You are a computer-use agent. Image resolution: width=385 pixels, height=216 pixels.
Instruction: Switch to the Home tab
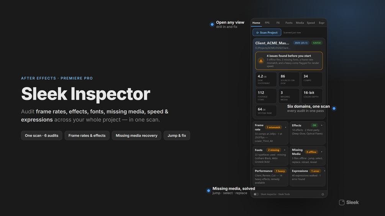pos(256,23)
